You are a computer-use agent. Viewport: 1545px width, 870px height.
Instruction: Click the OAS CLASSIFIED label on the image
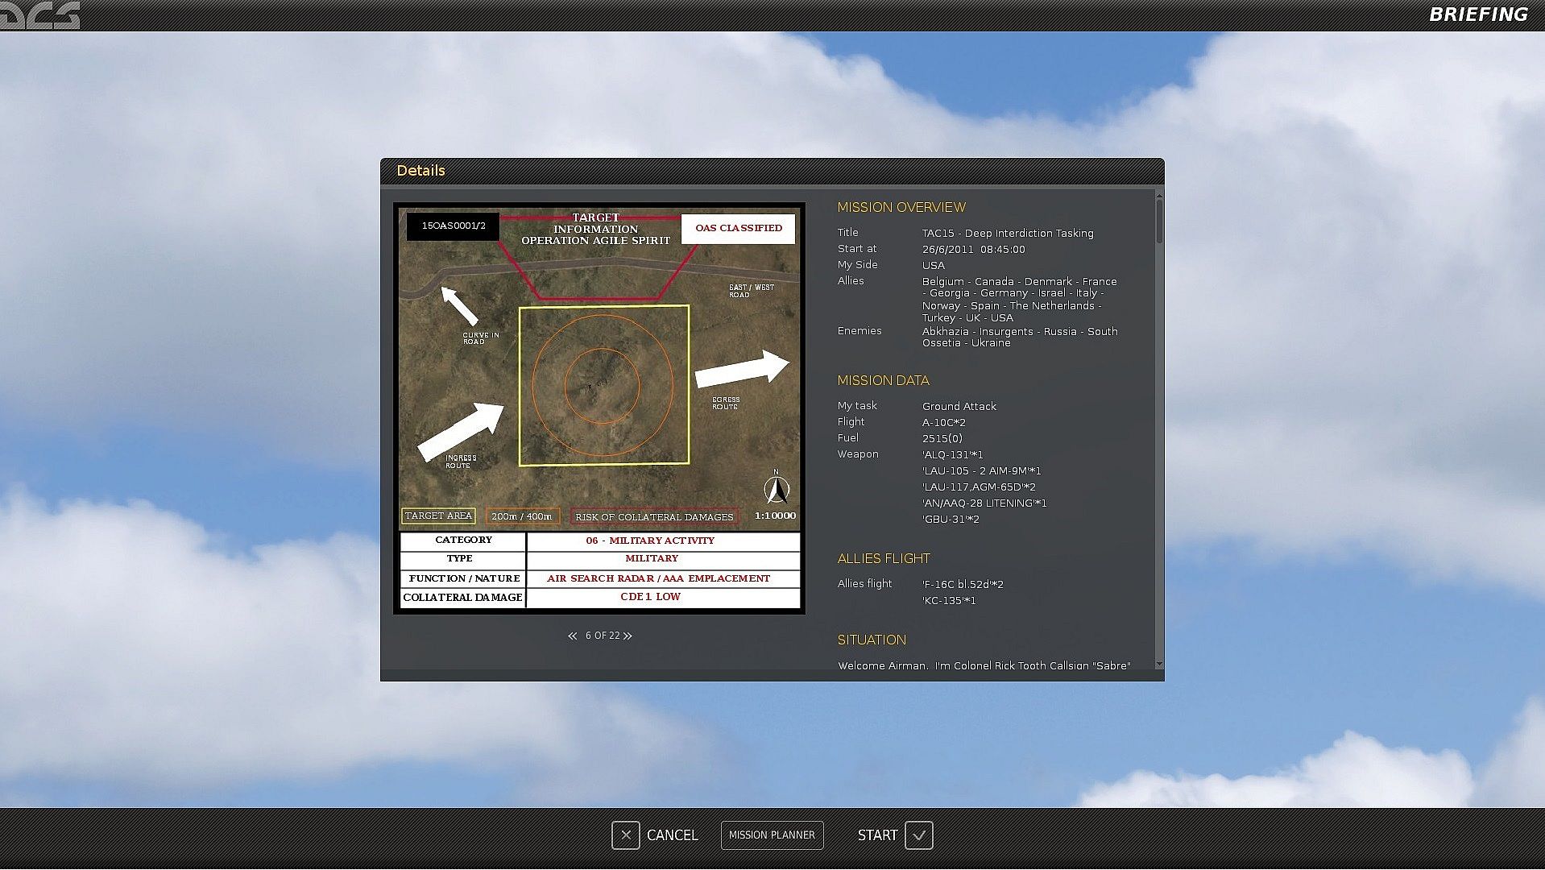tap(738, 229)
